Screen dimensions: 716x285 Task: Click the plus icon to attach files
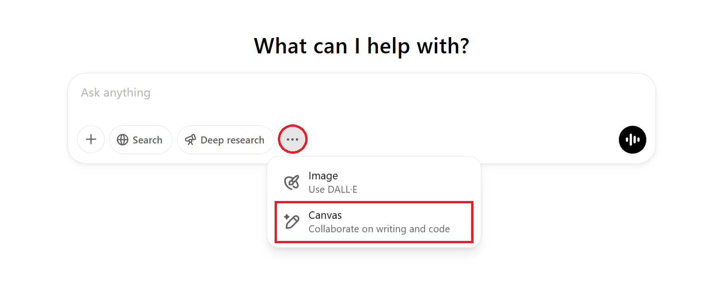pyautogui.click(x=91, y=139)
